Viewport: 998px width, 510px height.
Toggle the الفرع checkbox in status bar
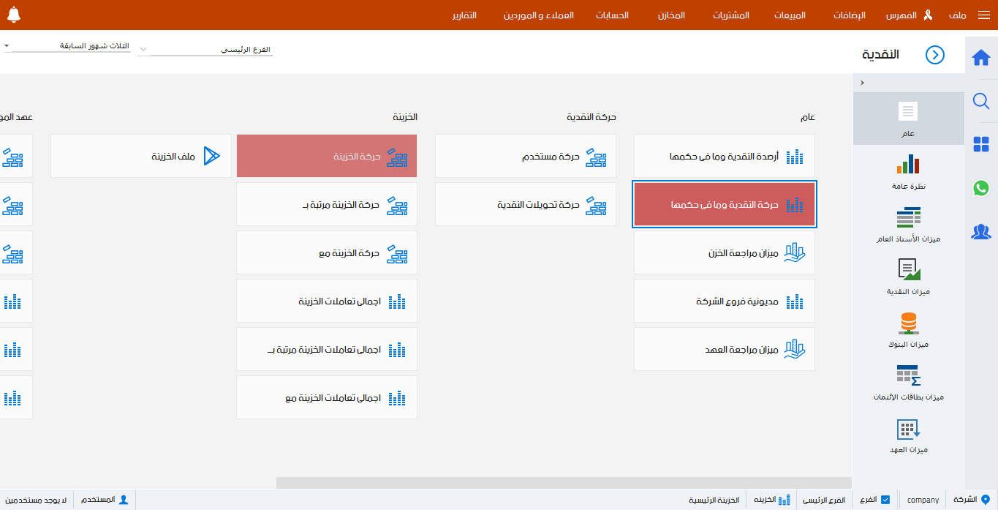click(886, 499)
